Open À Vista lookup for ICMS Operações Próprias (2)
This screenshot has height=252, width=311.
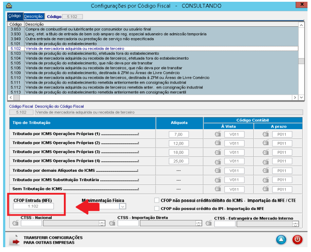point(218,143)
